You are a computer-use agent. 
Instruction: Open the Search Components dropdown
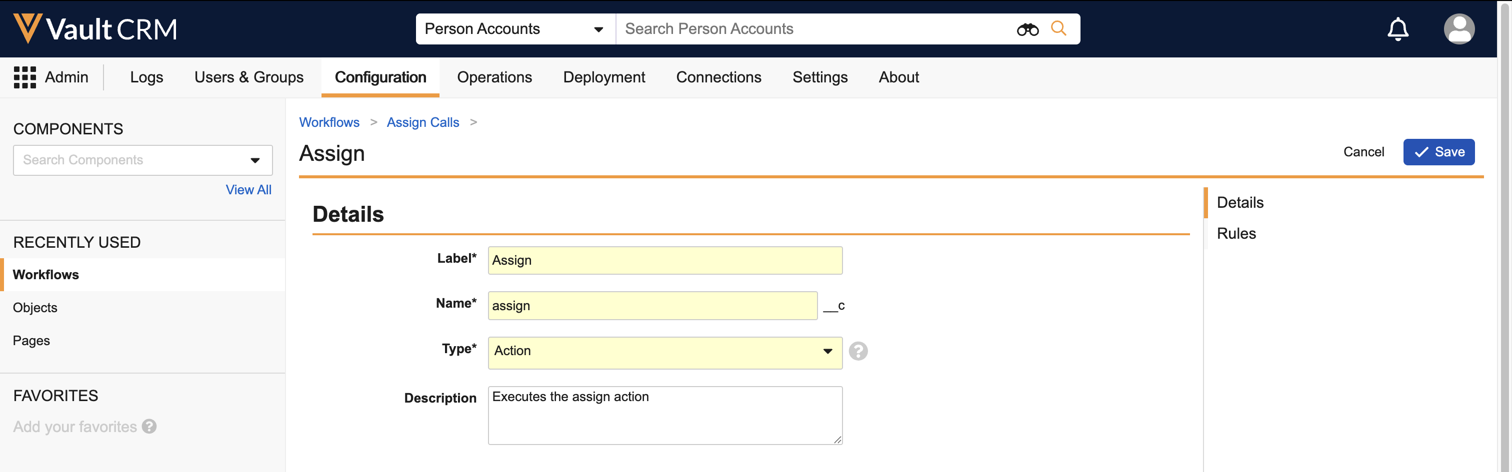(x=142, y=160)
